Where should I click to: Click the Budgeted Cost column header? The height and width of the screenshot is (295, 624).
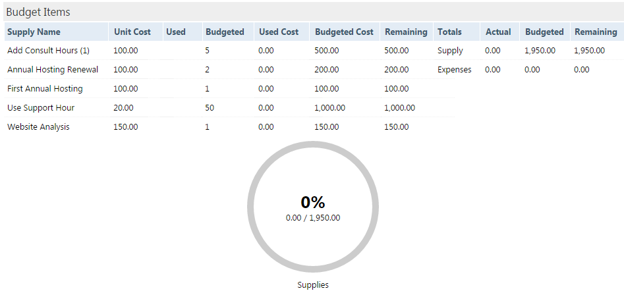(x=344, y=32)
